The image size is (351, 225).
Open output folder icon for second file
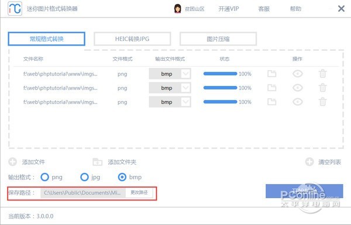click(x=272, y=88)
